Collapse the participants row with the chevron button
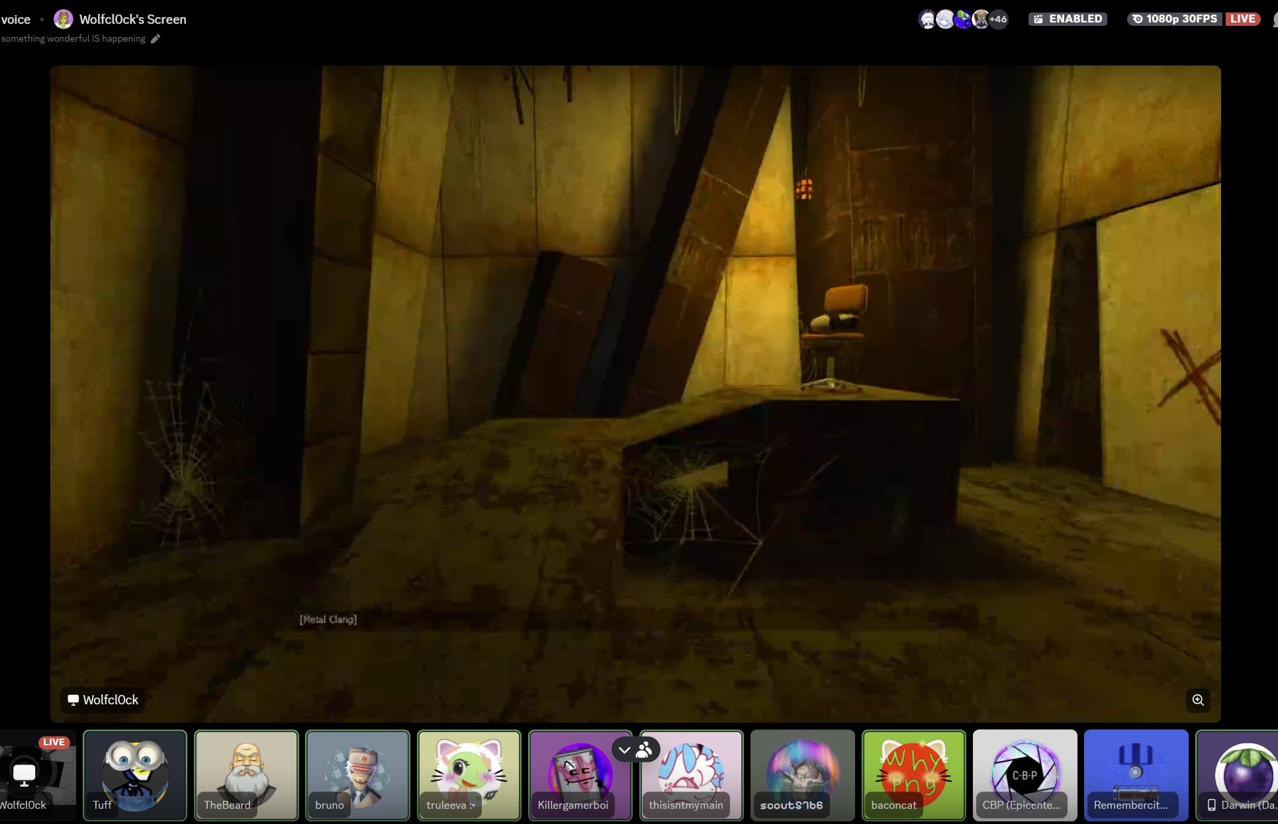The width and height of the screenshot is (1278, 824). pyautogui.click(x=625, y=750)
